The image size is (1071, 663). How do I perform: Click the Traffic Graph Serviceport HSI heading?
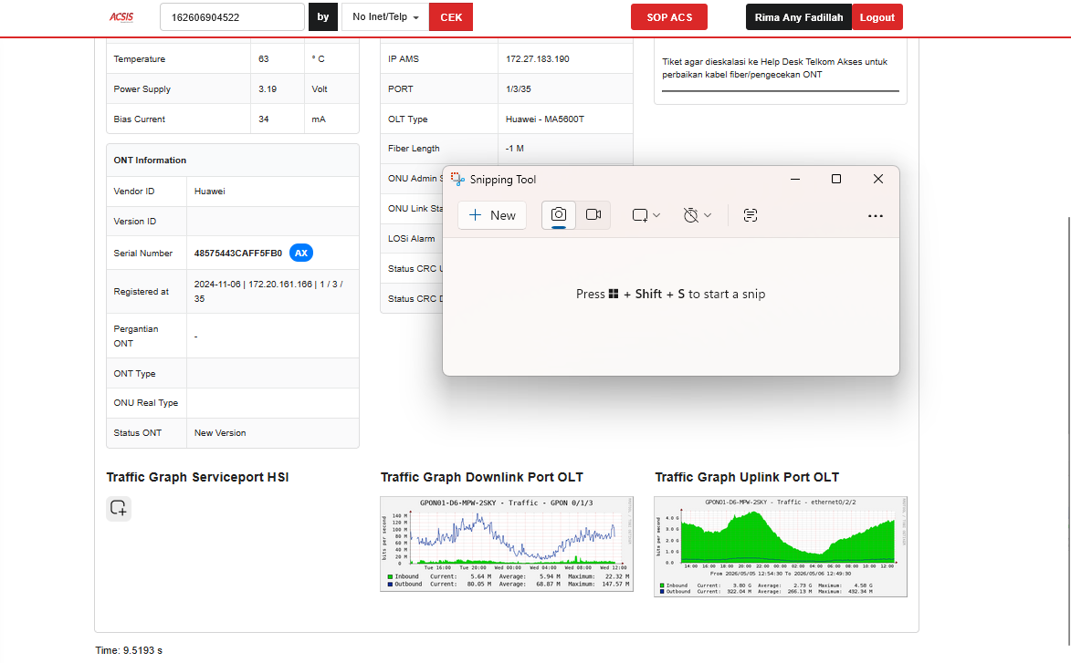point(197,477)
